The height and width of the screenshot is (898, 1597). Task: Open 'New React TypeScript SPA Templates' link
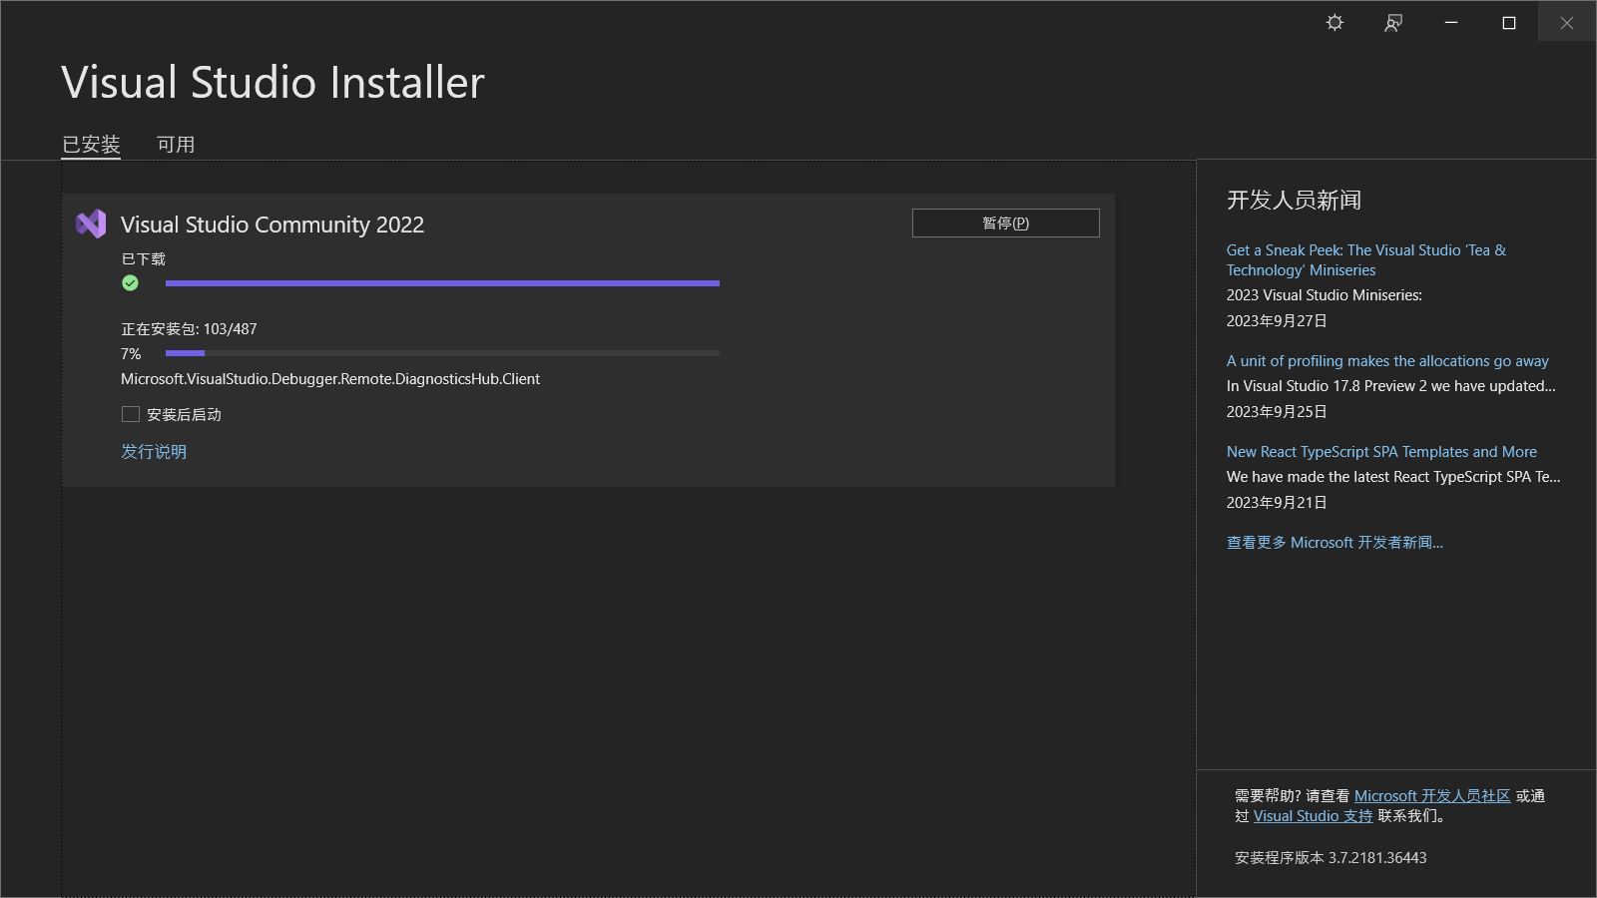(1381, 452)
